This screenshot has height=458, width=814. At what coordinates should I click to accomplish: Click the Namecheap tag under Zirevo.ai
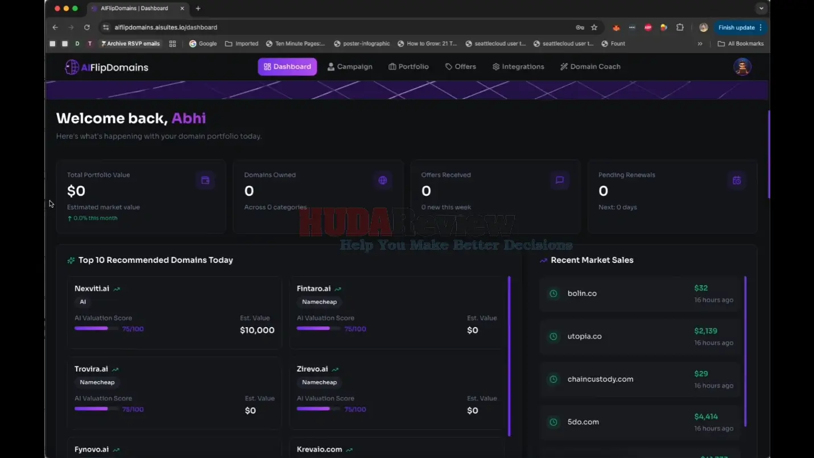(319, 382)
